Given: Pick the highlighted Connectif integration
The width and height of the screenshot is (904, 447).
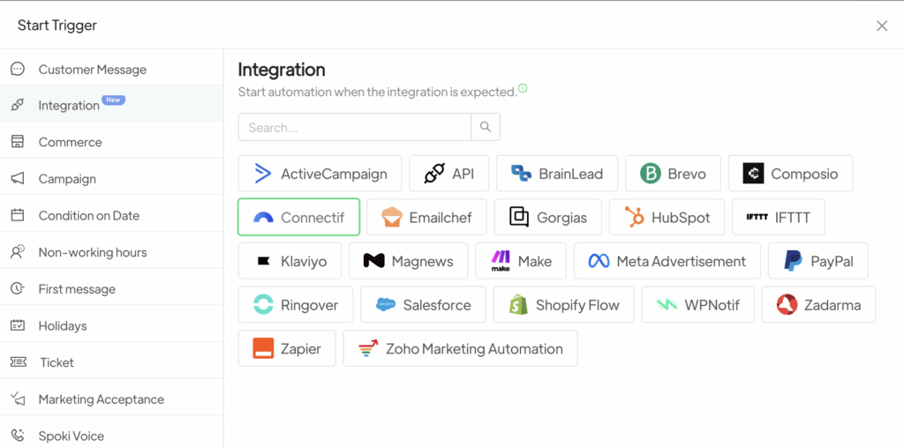Looking at the screenshot, I should [x=298, y=217].
